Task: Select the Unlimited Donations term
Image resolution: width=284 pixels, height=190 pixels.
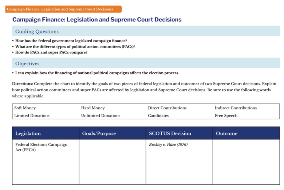Action: (100, 116)
